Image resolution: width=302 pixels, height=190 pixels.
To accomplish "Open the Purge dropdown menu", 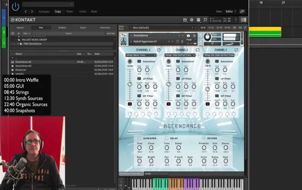I will pyautogui.click(x=191, y=40).
